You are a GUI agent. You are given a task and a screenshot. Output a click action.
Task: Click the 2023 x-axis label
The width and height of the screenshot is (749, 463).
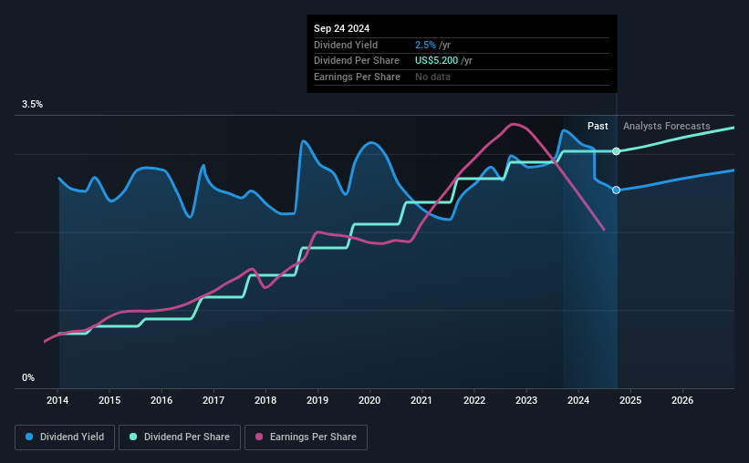coord(526,400)
